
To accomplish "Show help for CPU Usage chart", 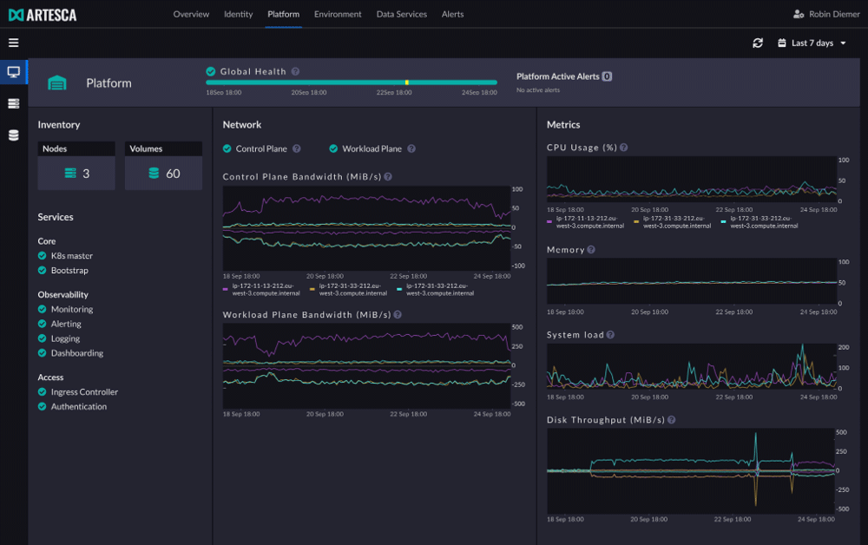I will (x=624, y=148).
